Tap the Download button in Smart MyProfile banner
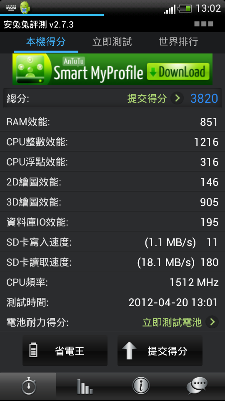Image resolution: width=225 pixels, height=401 pixels. pyautogui.click(x=178, y=71)
